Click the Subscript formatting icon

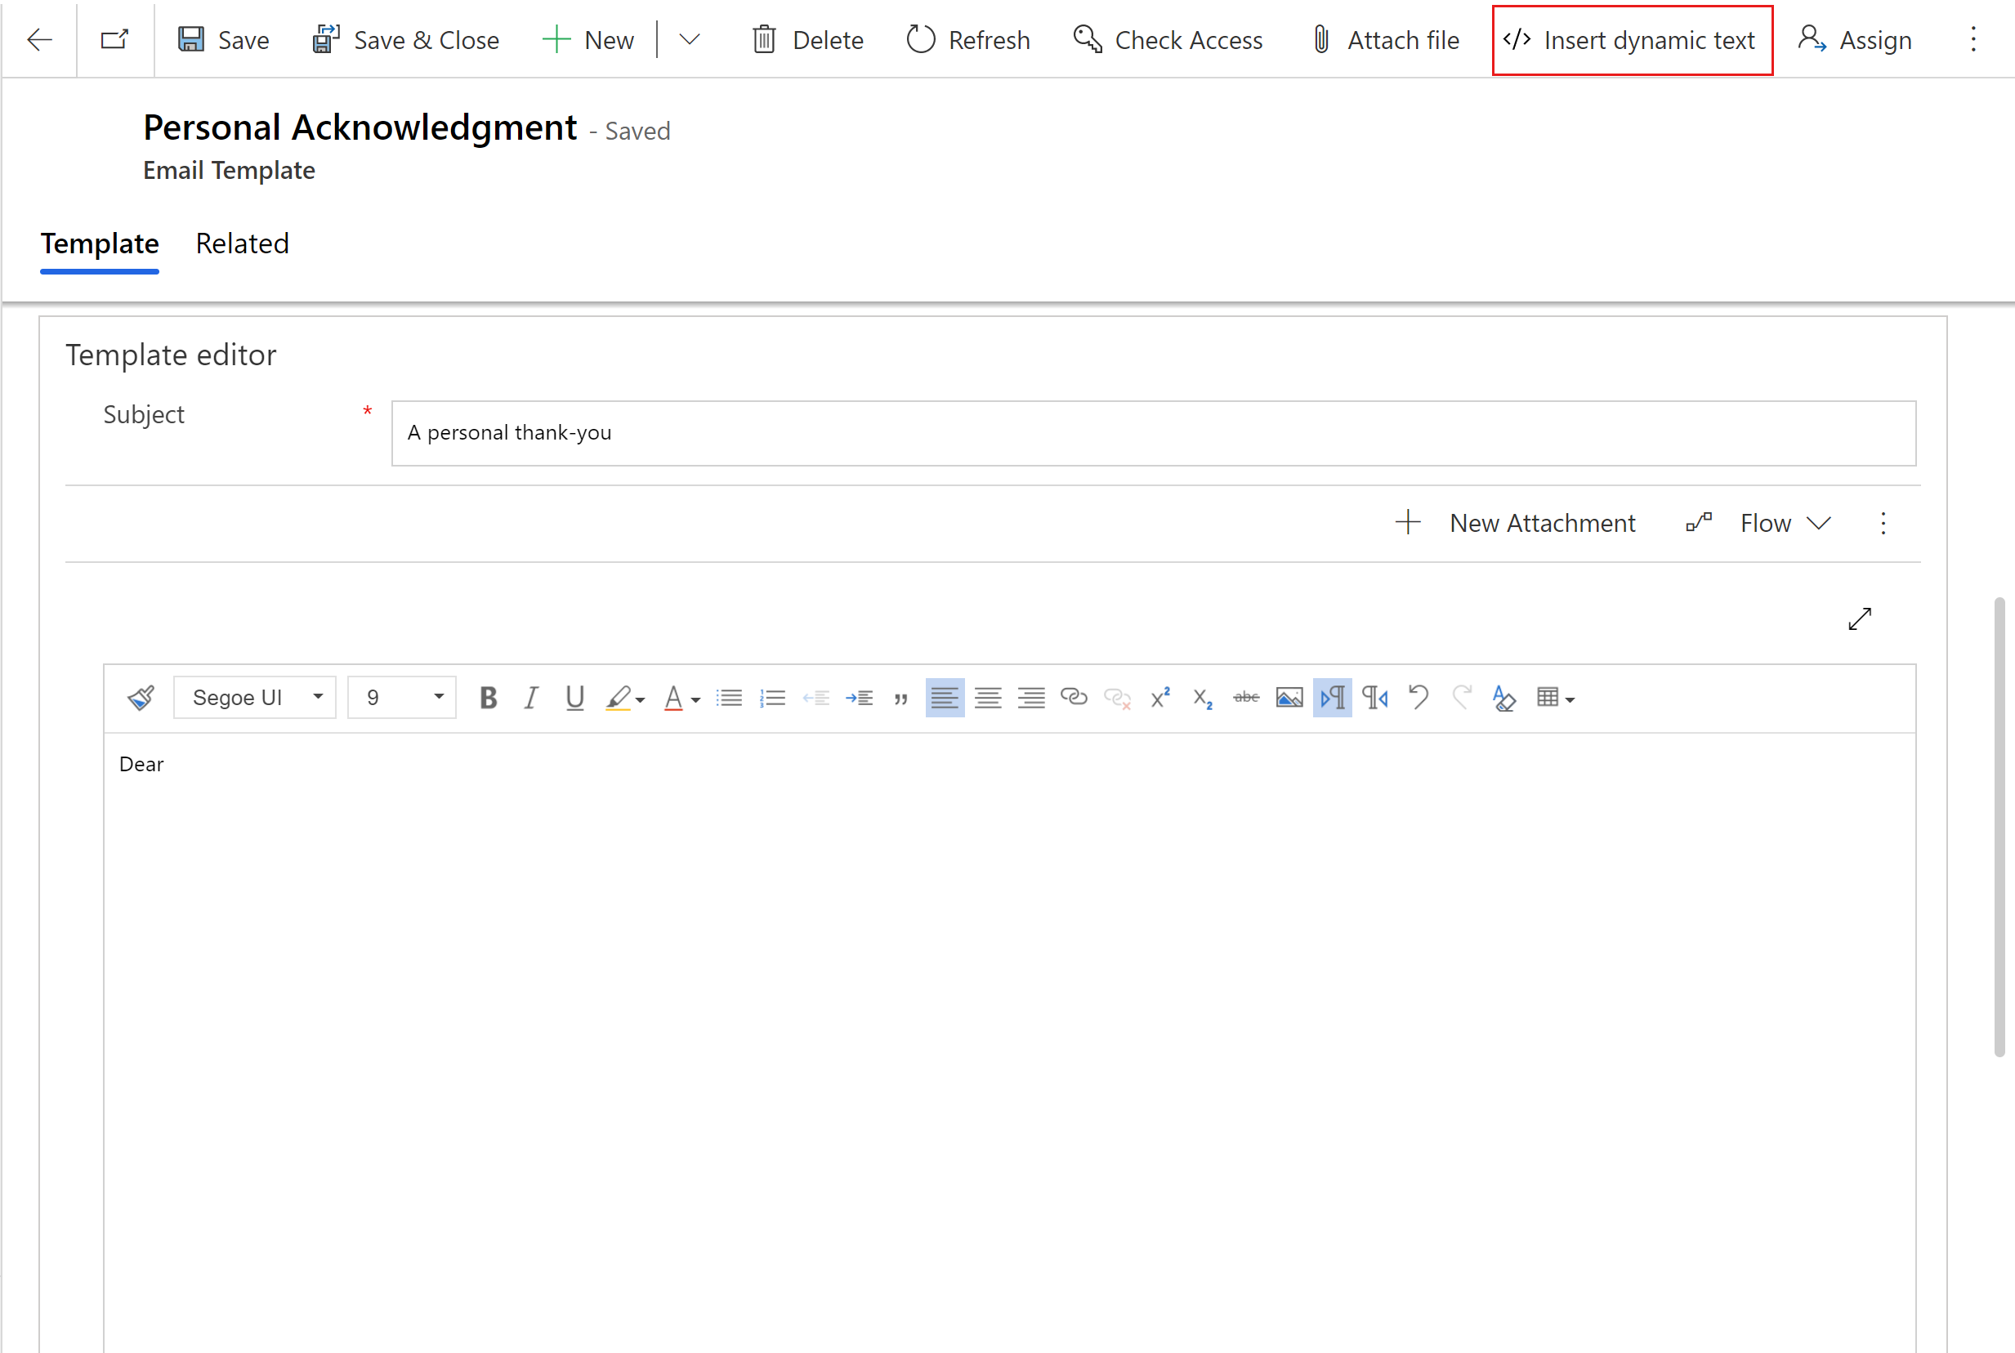pos(1204,696)
